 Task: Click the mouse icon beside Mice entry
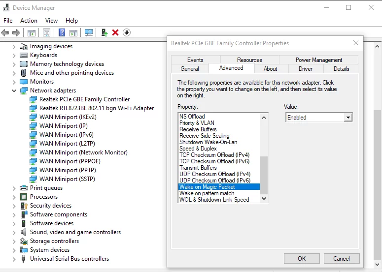[x=24, y=73]
